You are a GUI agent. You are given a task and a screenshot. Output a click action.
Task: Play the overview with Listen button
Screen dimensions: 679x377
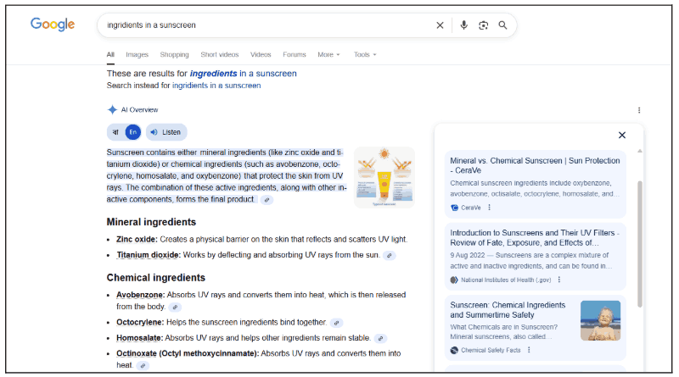[166, 132]
